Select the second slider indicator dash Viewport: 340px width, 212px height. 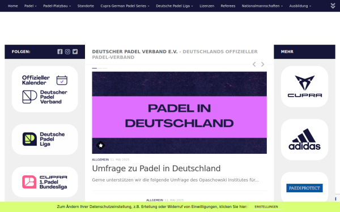(100, 68)
